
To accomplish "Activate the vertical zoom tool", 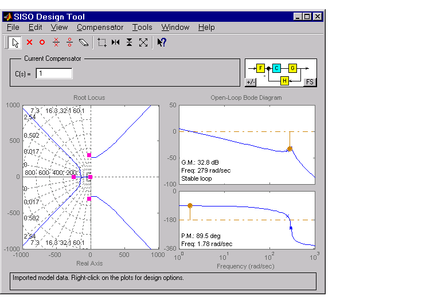I will coord(130,42).
